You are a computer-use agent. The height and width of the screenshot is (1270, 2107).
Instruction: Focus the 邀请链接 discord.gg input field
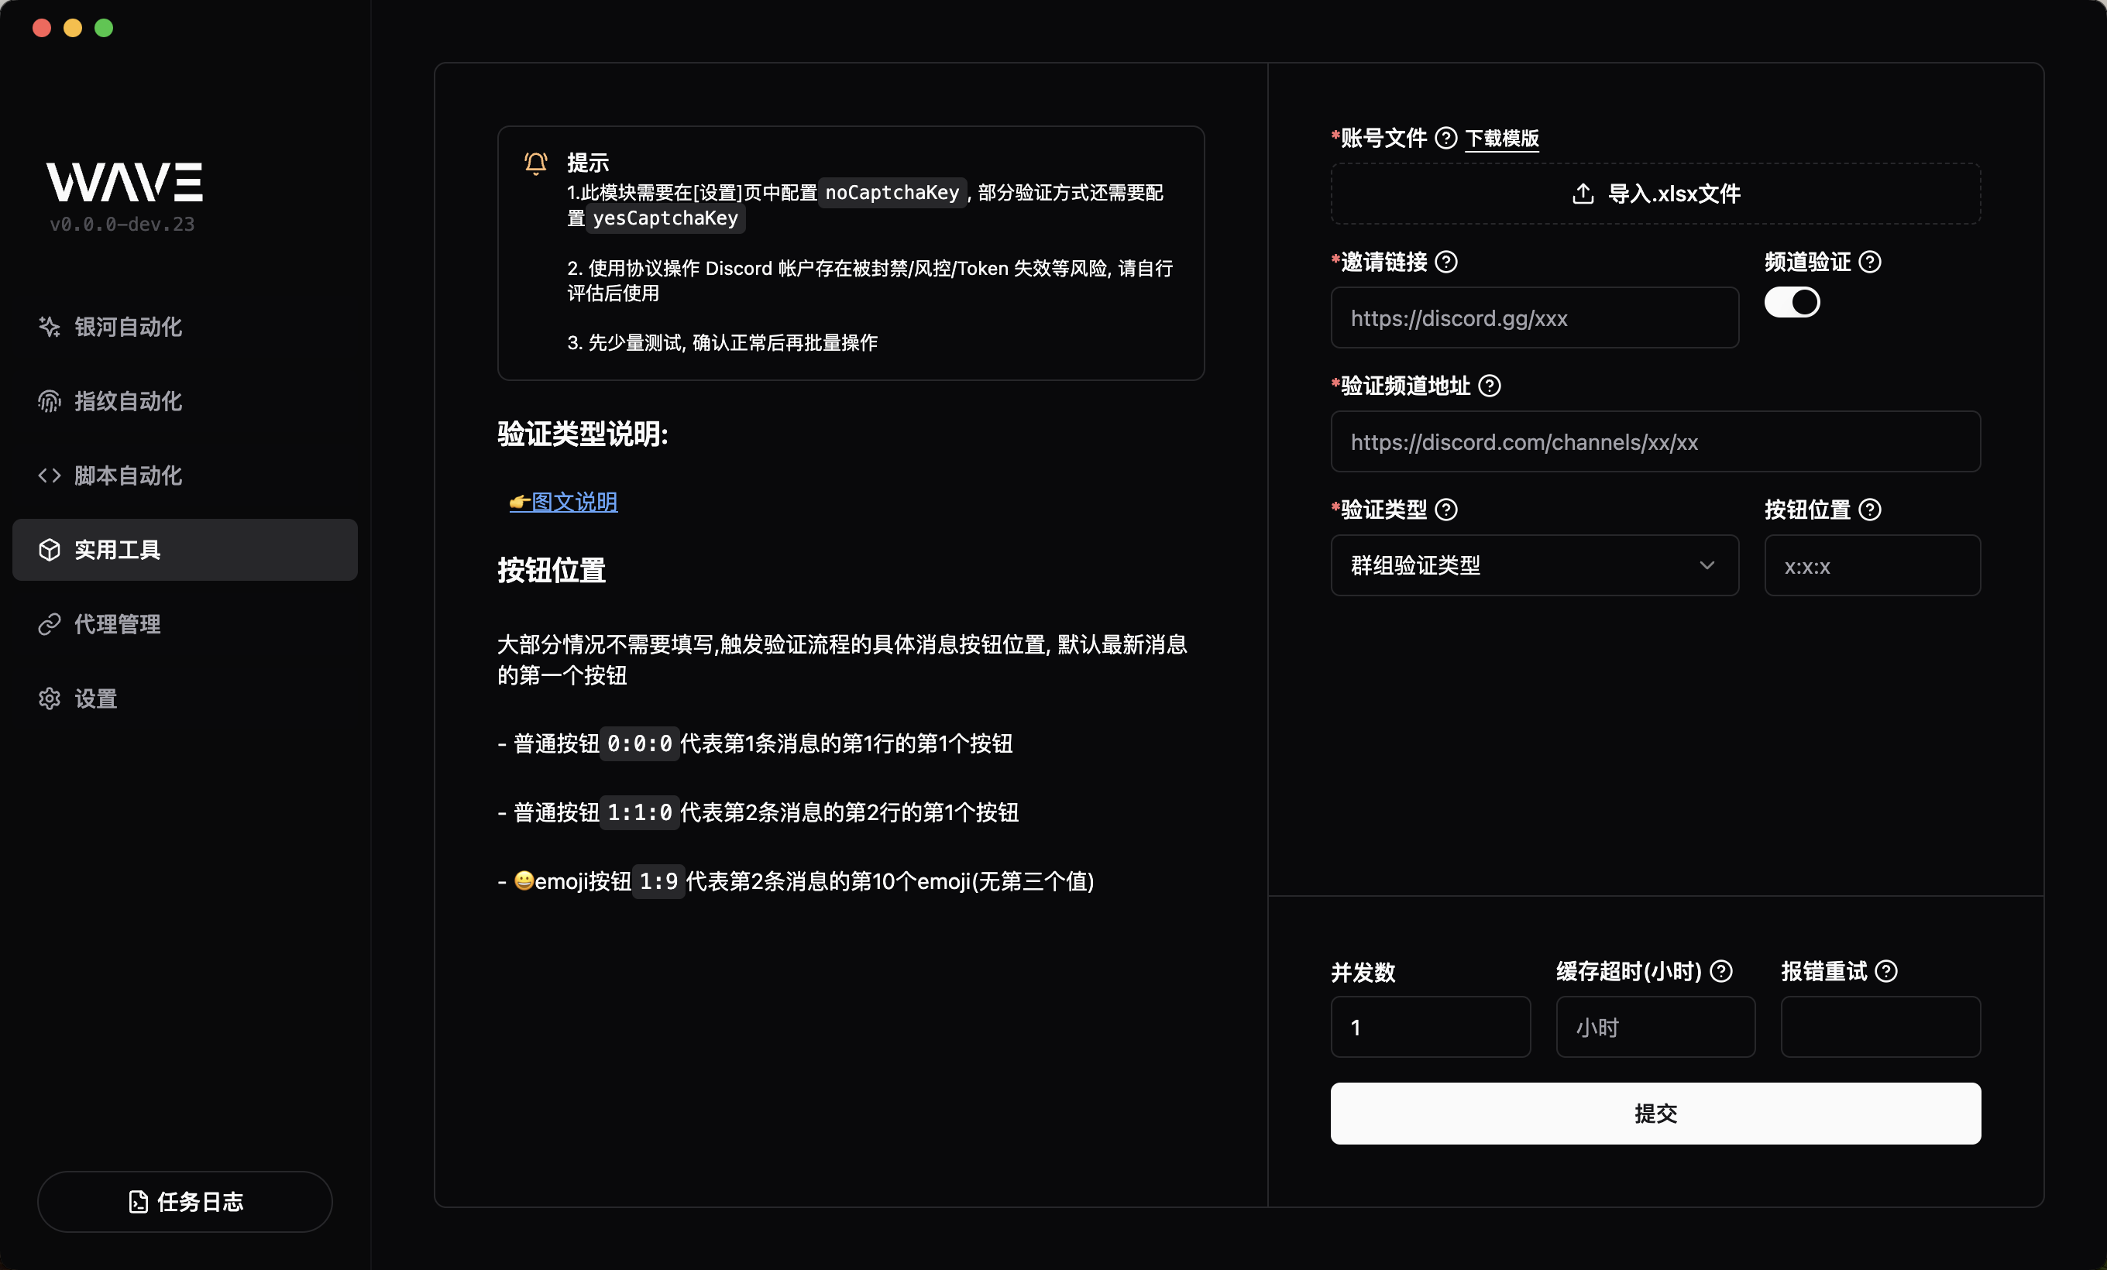click(1533, 318)
